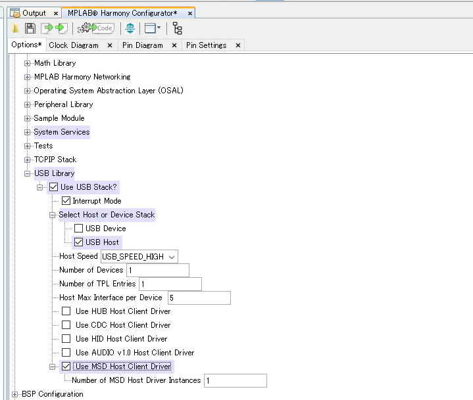Disable the USB Host checkbox

78,242
